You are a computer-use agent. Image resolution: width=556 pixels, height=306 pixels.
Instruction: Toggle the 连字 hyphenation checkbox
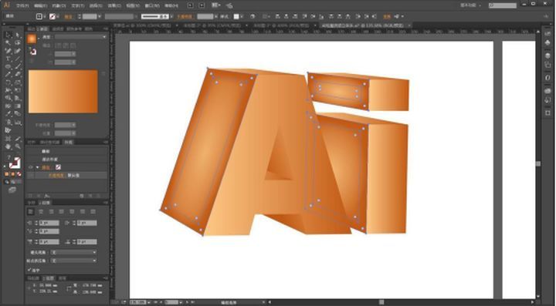30,270
